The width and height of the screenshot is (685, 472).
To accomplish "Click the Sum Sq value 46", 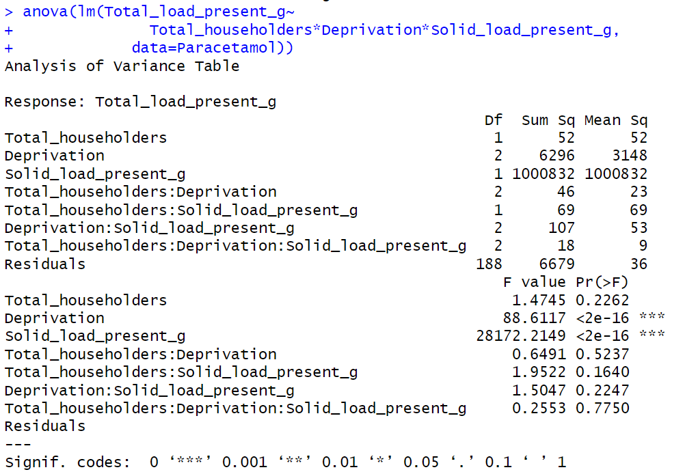I will (x=566, y=192).
